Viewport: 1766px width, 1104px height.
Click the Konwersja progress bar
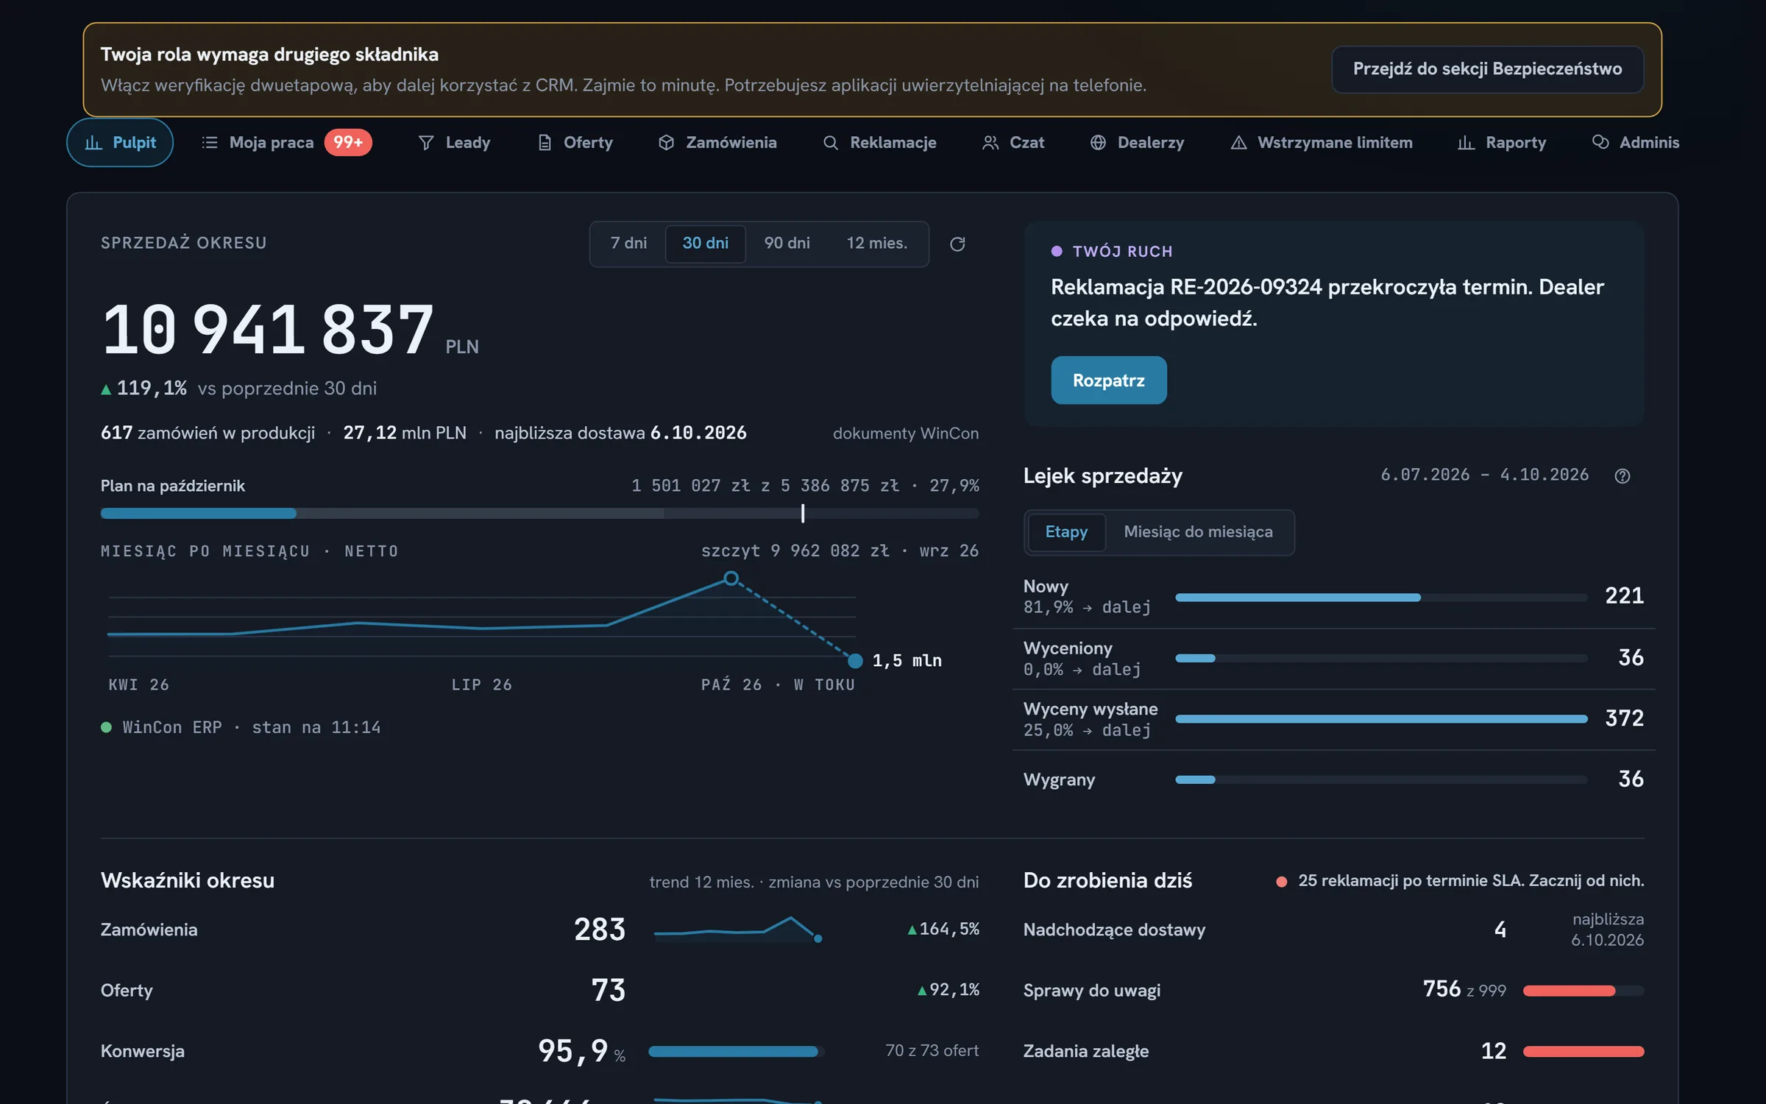pos(736,1052)
